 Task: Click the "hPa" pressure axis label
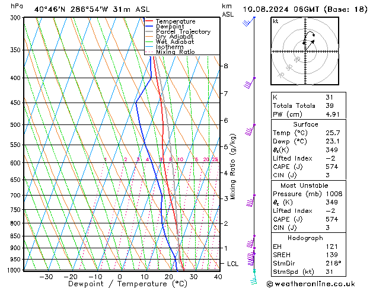[17, 6]
